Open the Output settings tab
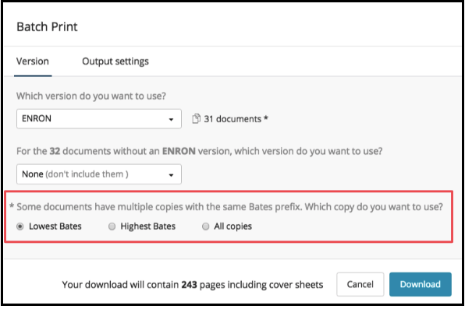This screenshot has width=465, height=309. pos(115,61)
